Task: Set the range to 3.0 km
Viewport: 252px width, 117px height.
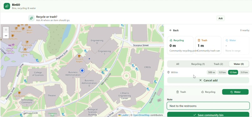Action: pos(244,72)
